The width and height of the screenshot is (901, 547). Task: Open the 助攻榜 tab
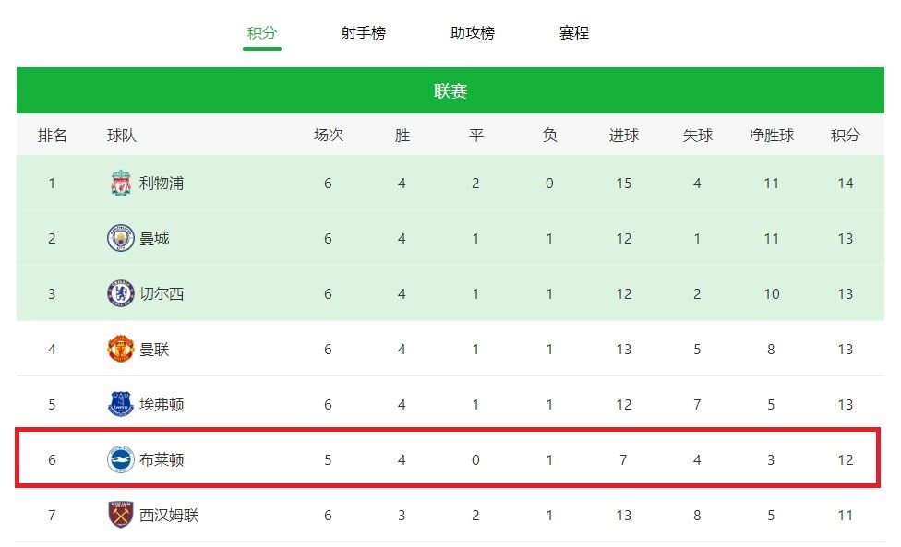473,32
